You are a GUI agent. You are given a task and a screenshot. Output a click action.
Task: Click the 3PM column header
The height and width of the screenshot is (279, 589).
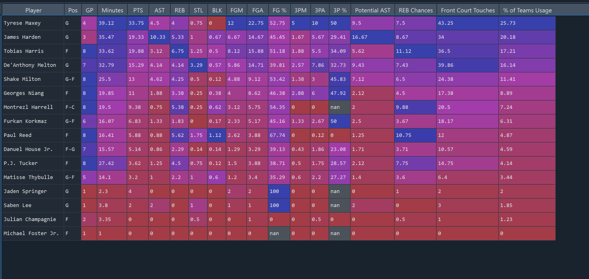coord(300,10)
